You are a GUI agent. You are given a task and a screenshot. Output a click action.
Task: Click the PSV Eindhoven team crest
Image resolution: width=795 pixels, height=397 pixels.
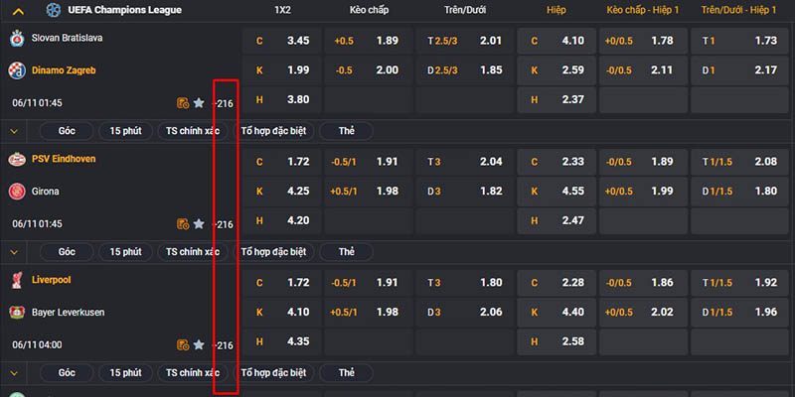click(x=17, y=160)
